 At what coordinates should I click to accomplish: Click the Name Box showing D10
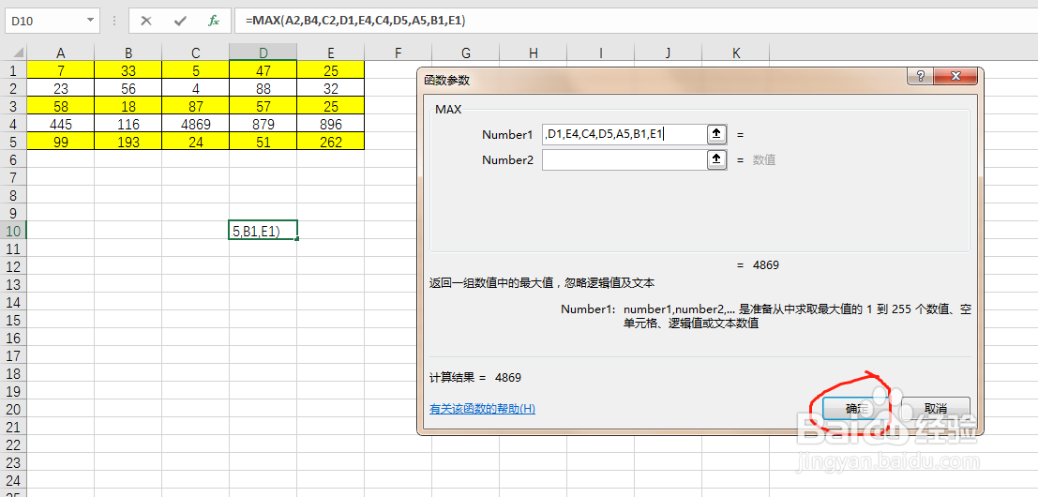[x=44, y=22]
